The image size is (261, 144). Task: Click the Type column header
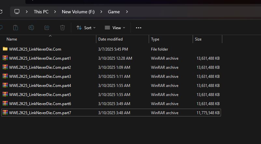[x=155, y=39]
